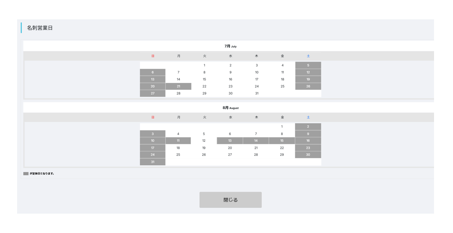Click August 12 date
The image size is (453, 233).
pos(204,141)
